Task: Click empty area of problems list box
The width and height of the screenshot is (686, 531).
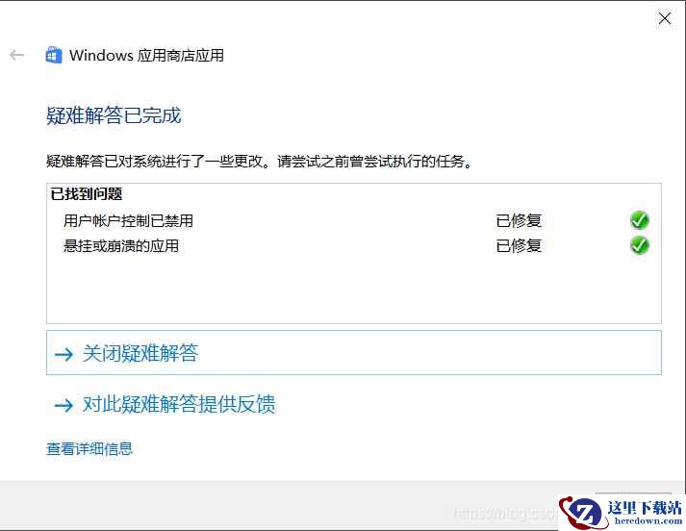Action: tap(354, 291)
